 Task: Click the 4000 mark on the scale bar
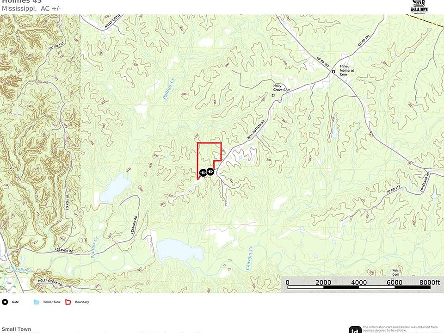point(359,283)
